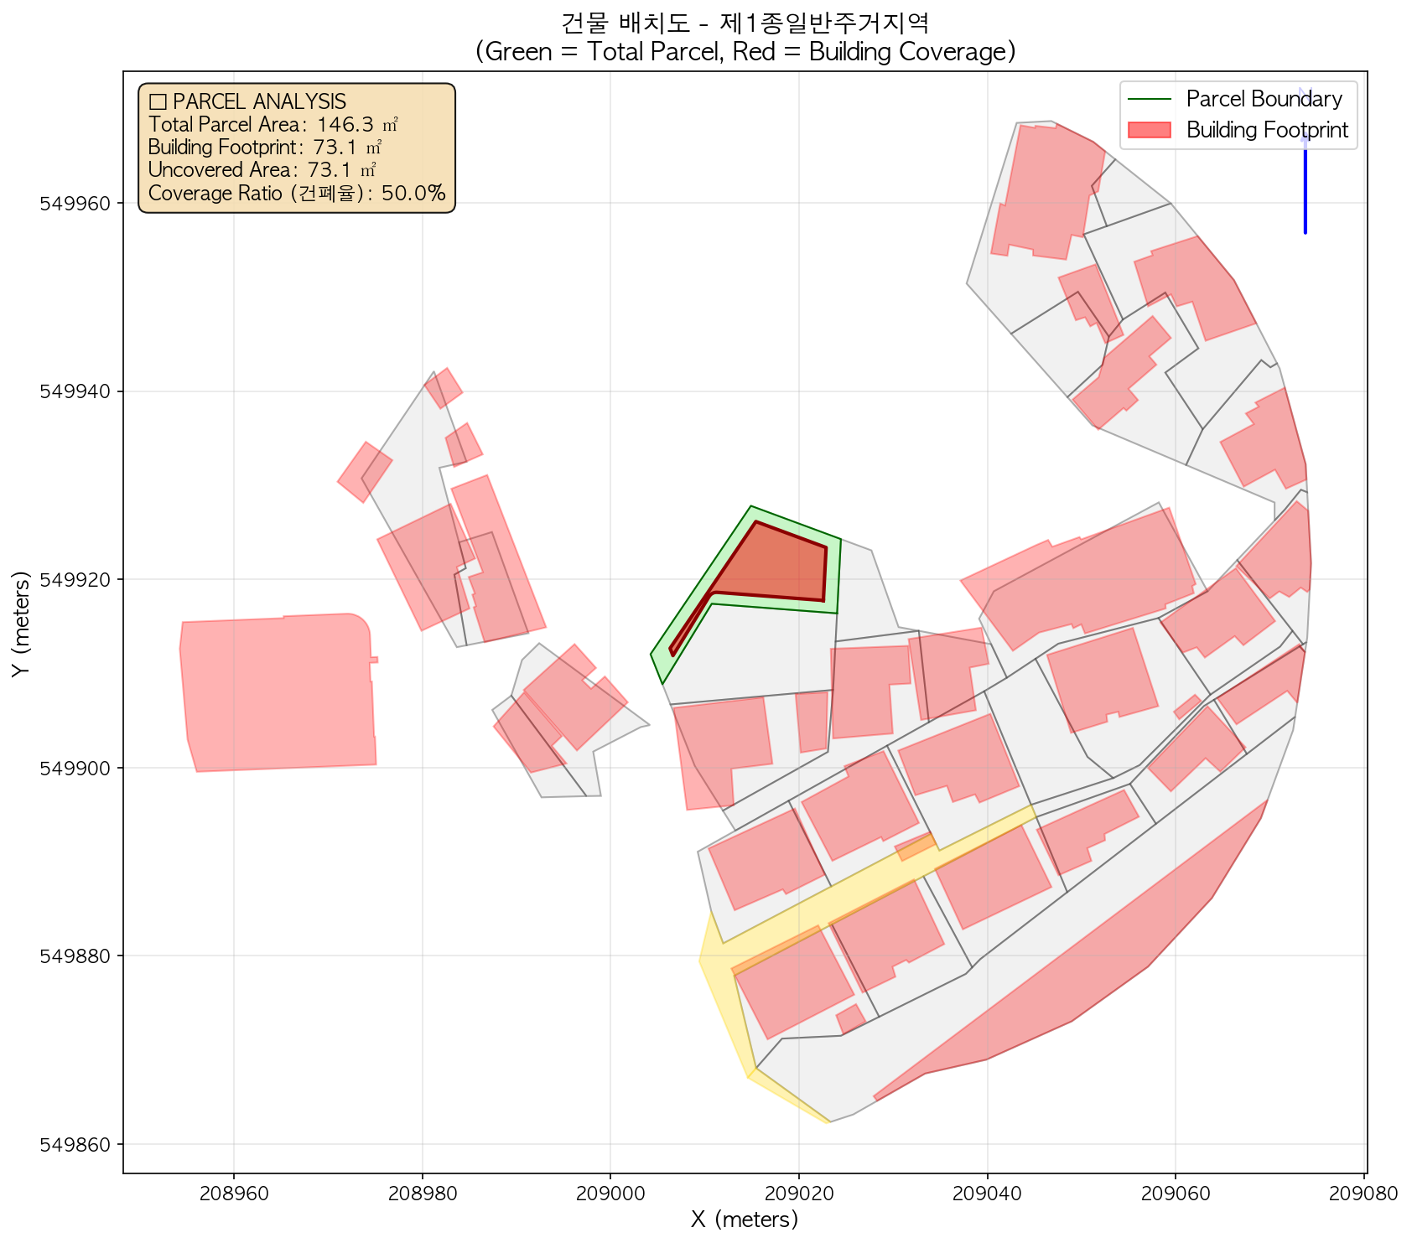Click the subtitle explaining Green and Red colors
This screenshot has height=1243, width=1412.
pos(745,52)
